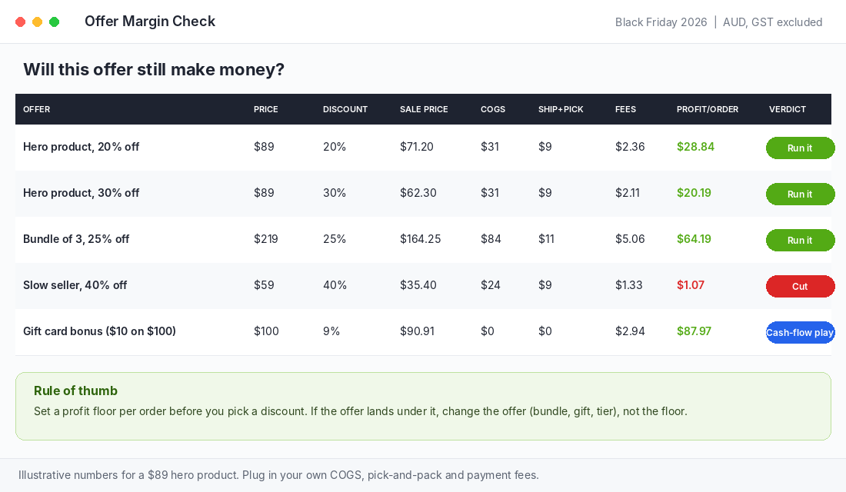Click the COGS column header

click(493, 109)
